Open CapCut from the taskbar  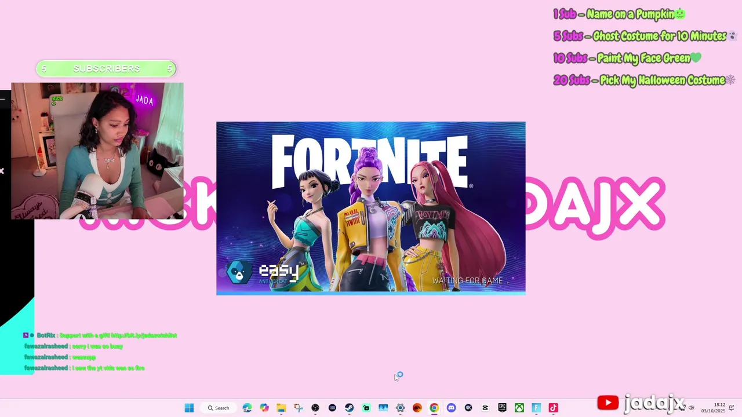coord(485,408)
